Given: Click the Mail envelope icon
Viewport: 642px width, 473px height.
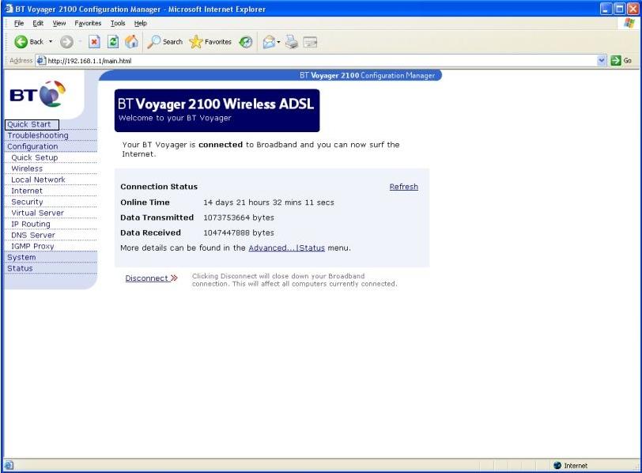Looking at the screenshot, I should [269, 42].
